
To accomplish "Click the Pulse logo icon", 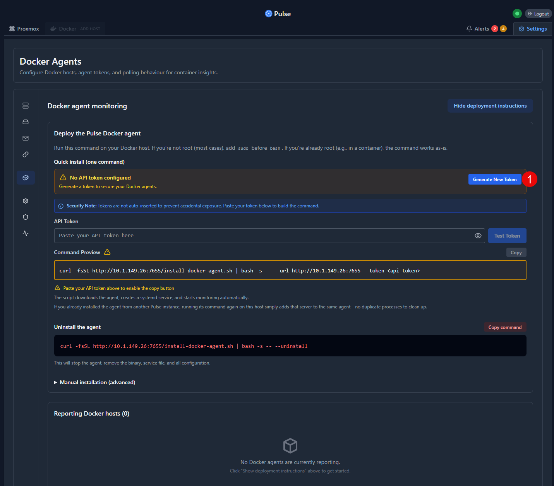I will (x=269, y=14).
